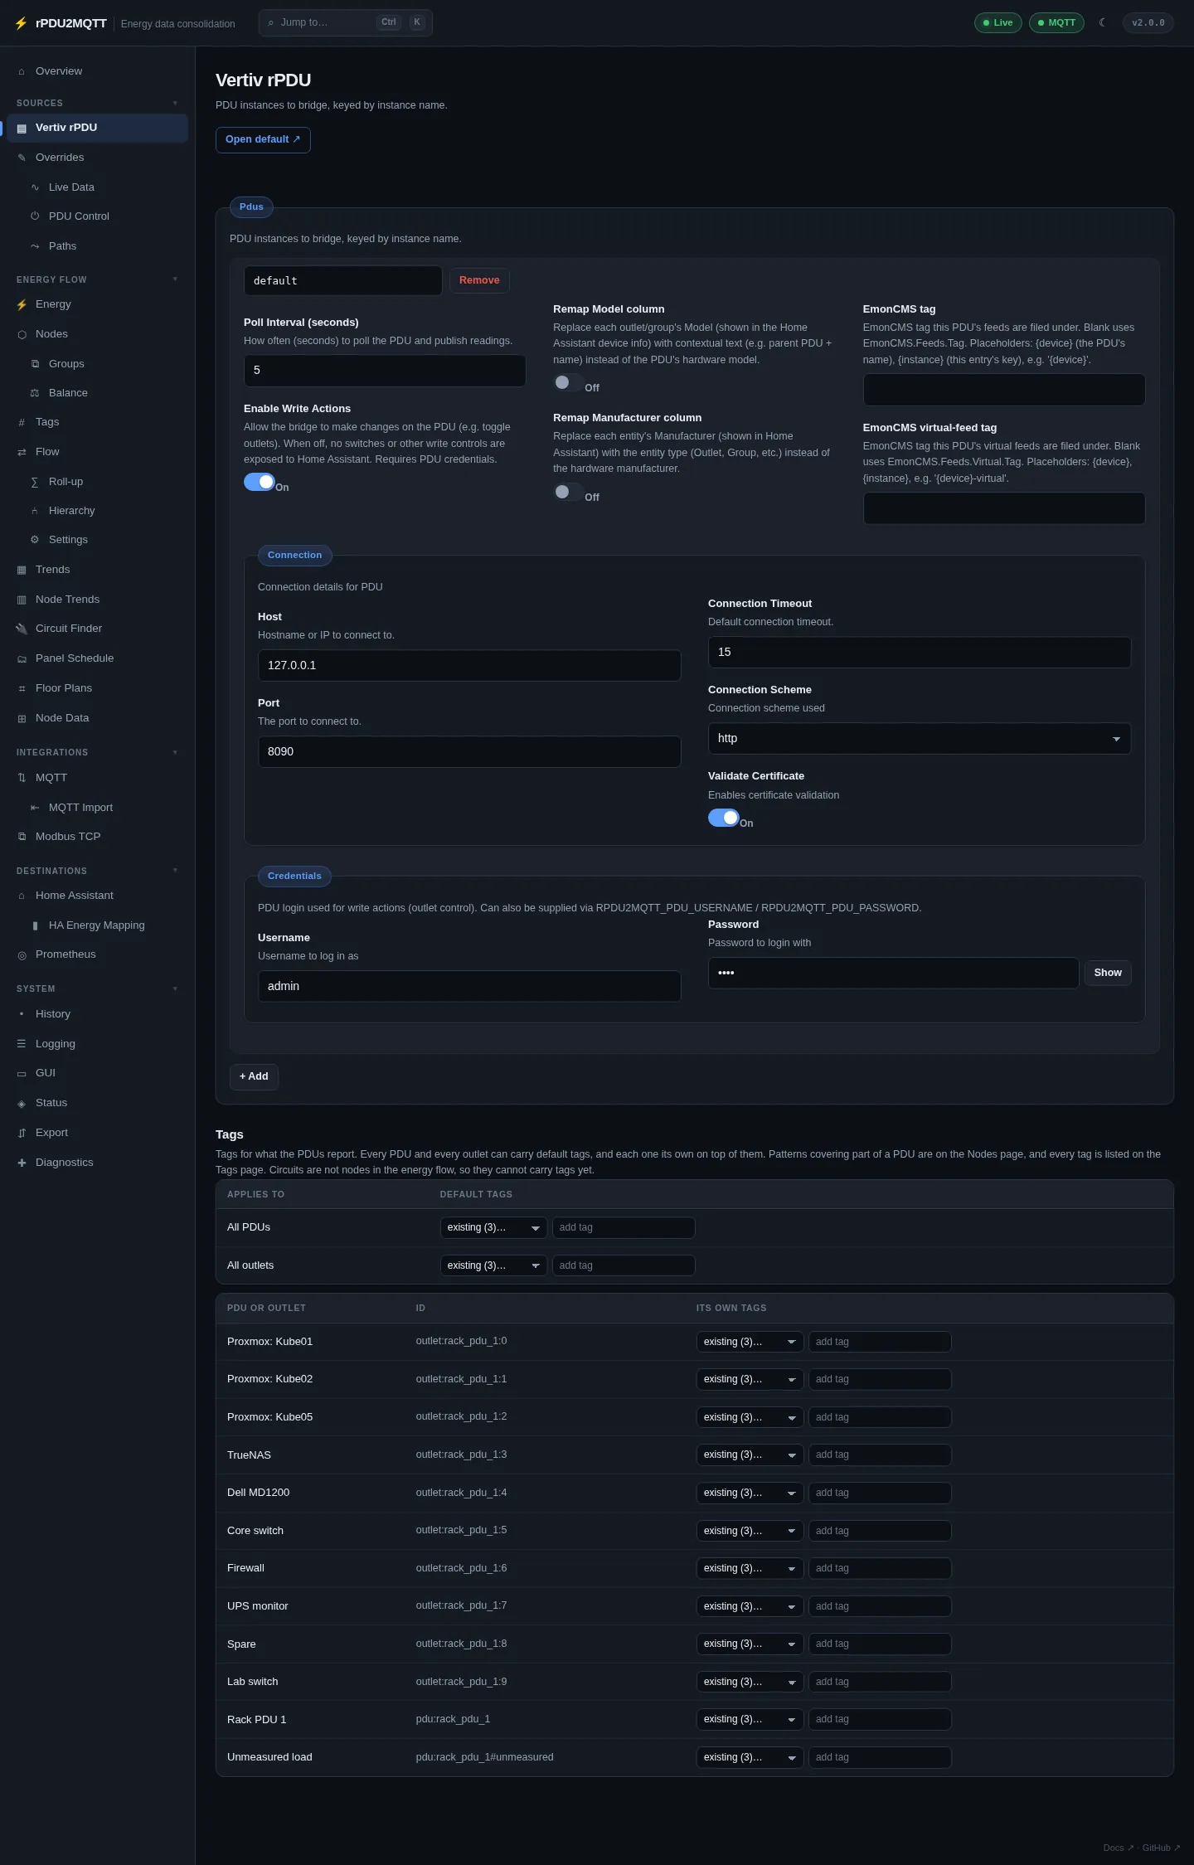Image resolution: width=1194 pixels, height=1865 pixels.
Task: Open Vertiv rPDU page in sidebar
Action: click(x=97, y=128)
